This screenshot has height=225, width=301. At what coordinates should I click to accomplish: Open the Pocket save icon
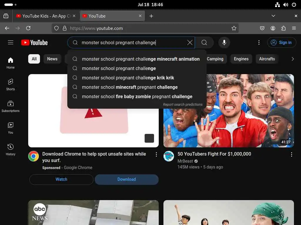[262, 28]
